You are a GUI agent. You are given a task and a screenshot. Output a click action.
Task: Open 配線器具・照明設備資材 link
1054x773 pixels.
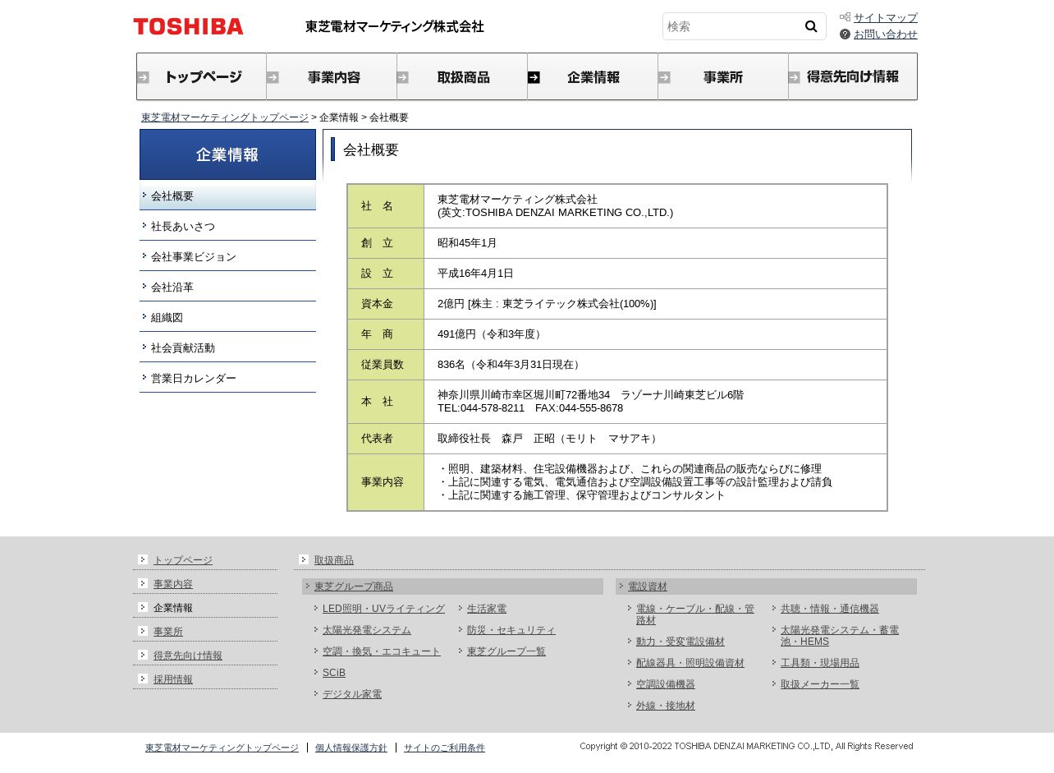click(690, 663)
